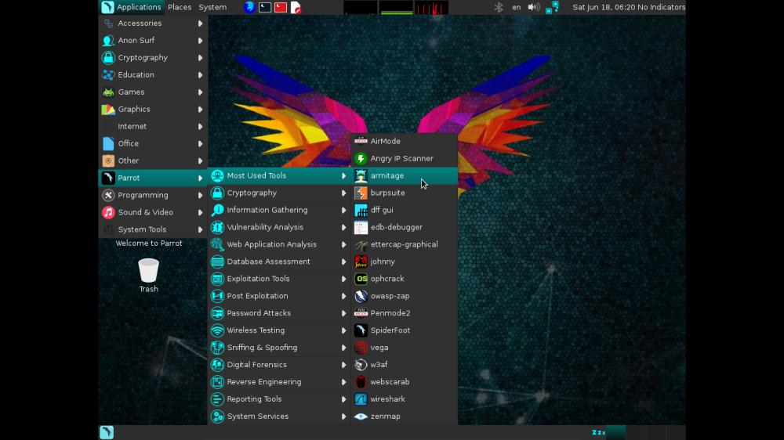The width and height of the screenshot is (784, 440).
Task: Click the Bluetooth indicator icon
Action: click(x=499, y=7)
